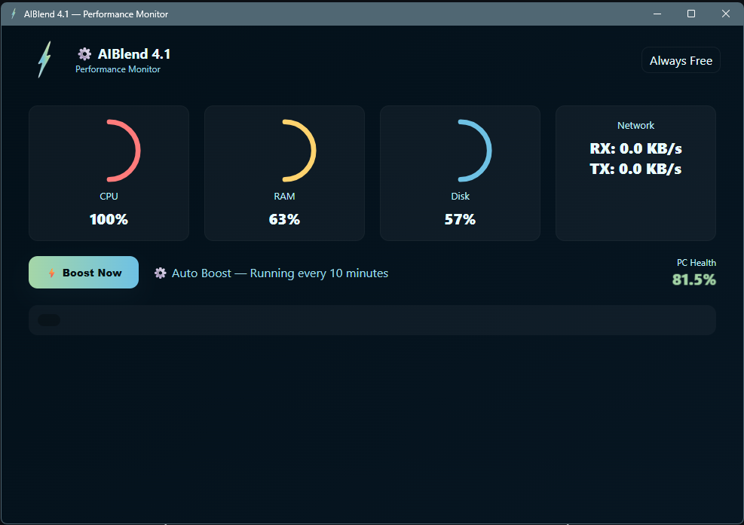The image size is (744, 525).
Task: Select the RAM gauge ring
Action: tap(284, 150)
